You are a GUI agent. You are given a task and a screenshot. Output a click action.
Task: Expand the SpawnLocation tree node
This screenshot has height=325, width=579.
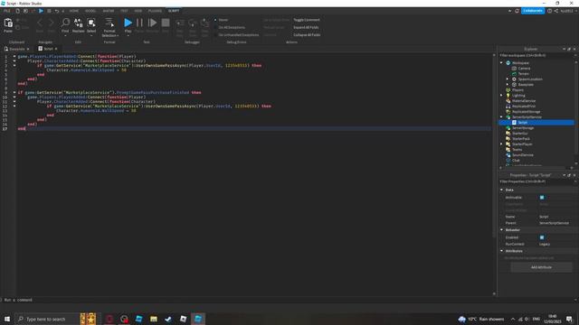point(508,79)
